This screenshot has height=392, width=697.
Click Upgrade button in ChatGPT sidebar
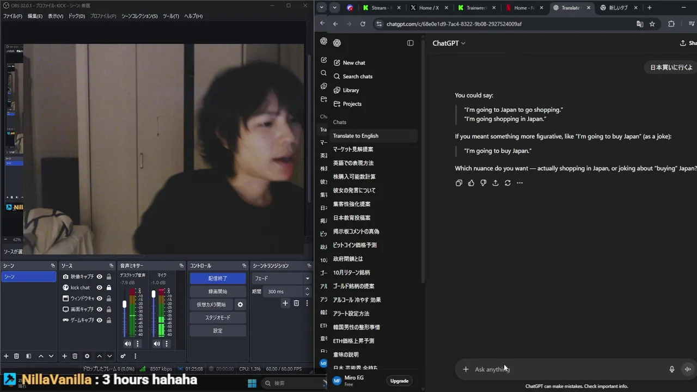tap(399, 381)
